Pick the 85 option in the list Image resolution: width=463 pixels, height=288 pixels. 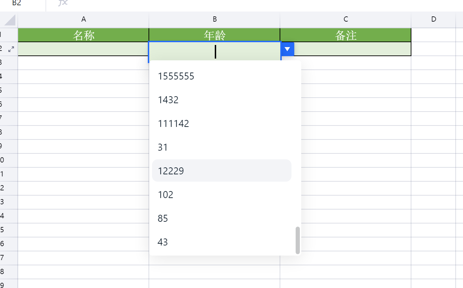point(163,218)
